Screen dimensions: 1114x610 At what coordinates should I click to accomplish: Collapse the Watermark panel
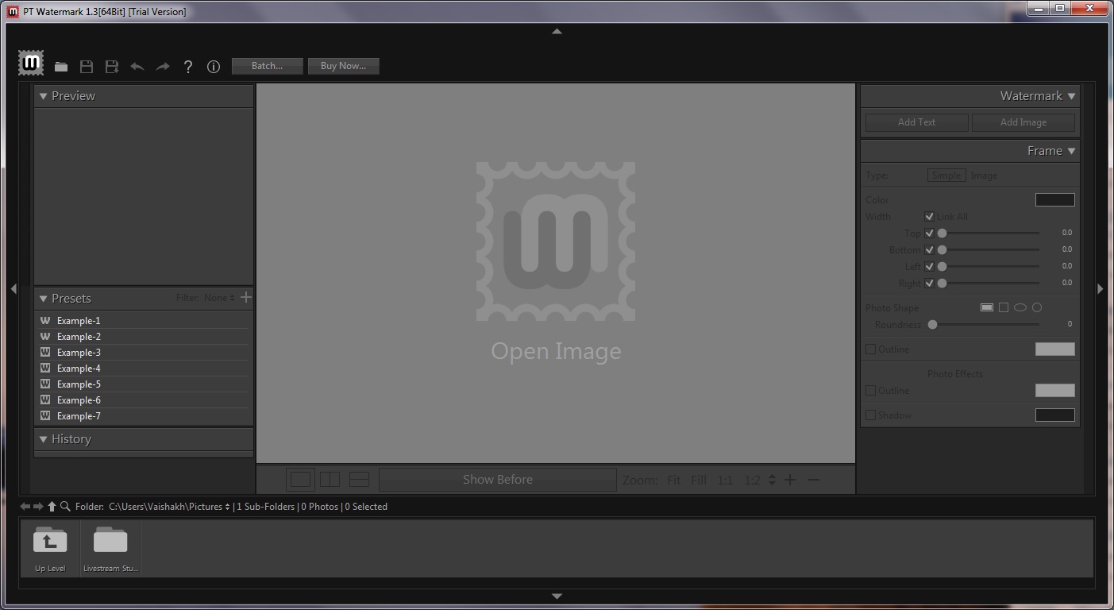click(1071, 96)
